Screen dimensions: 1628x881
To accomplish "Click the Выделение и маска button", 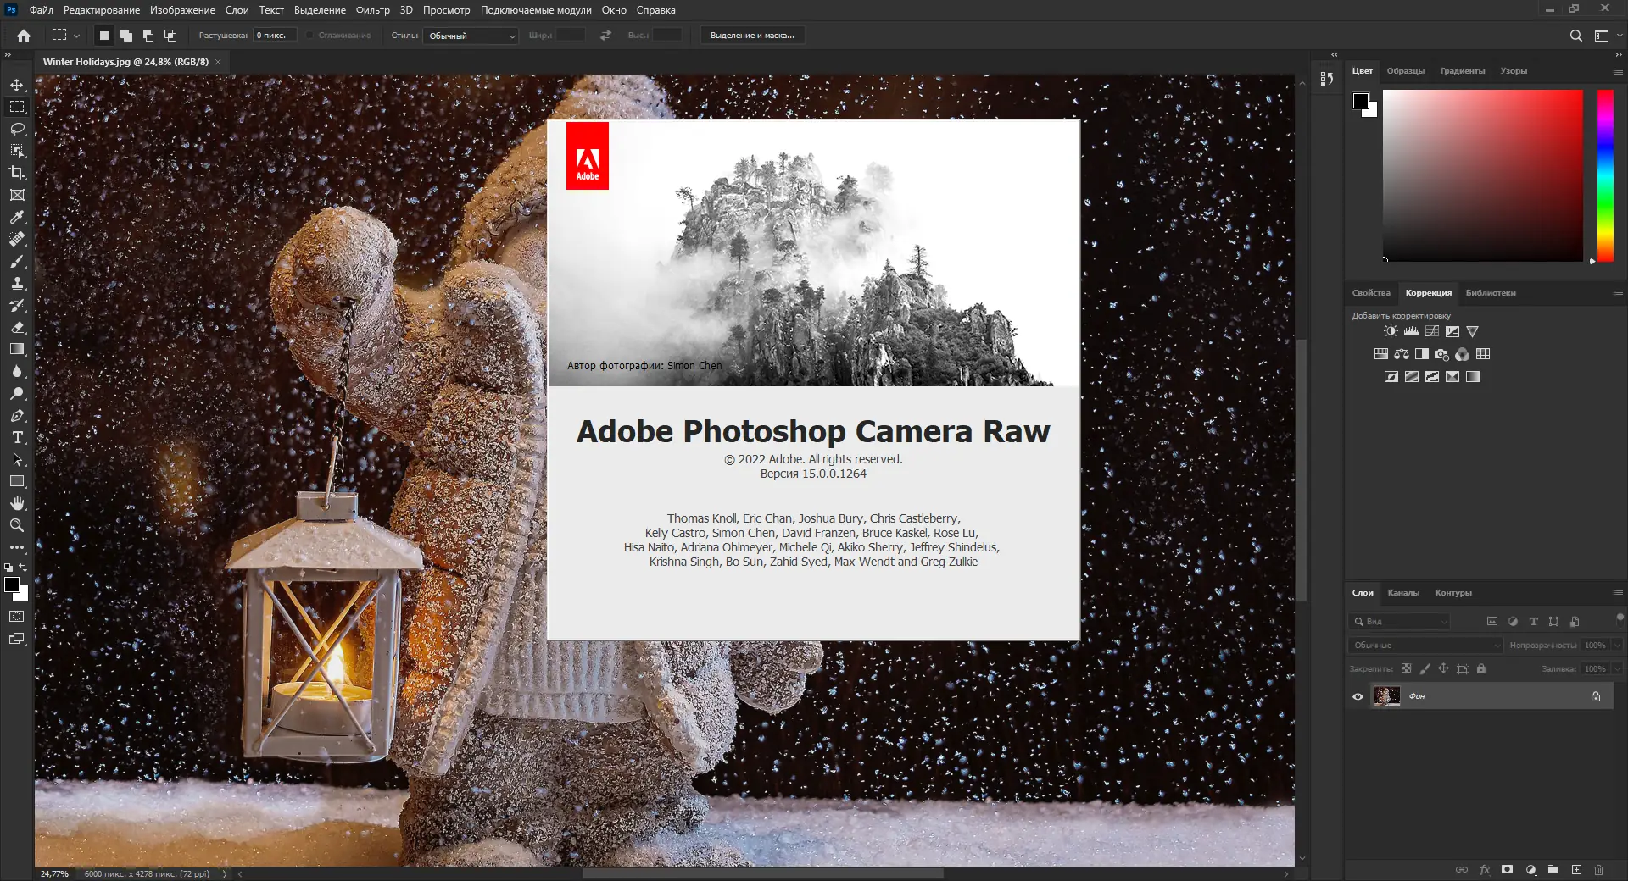I will (x=752, y=36).
